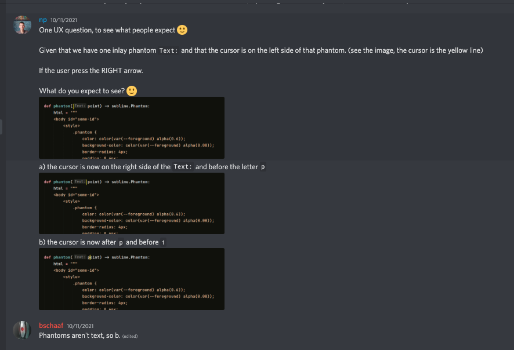
Task: Click the timestamp next to np
Action: click(x=64, y=19)
